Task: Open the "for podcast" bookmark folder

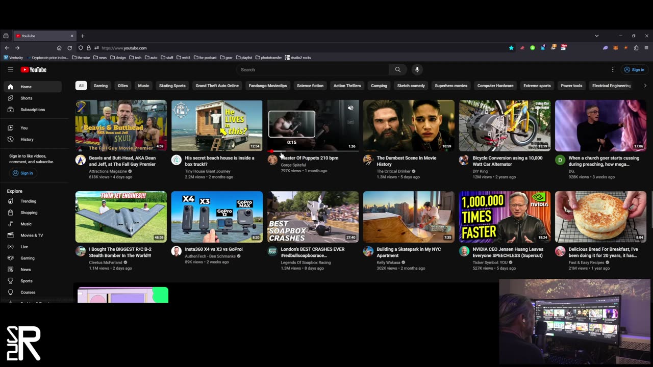Action: coord(205,58)
